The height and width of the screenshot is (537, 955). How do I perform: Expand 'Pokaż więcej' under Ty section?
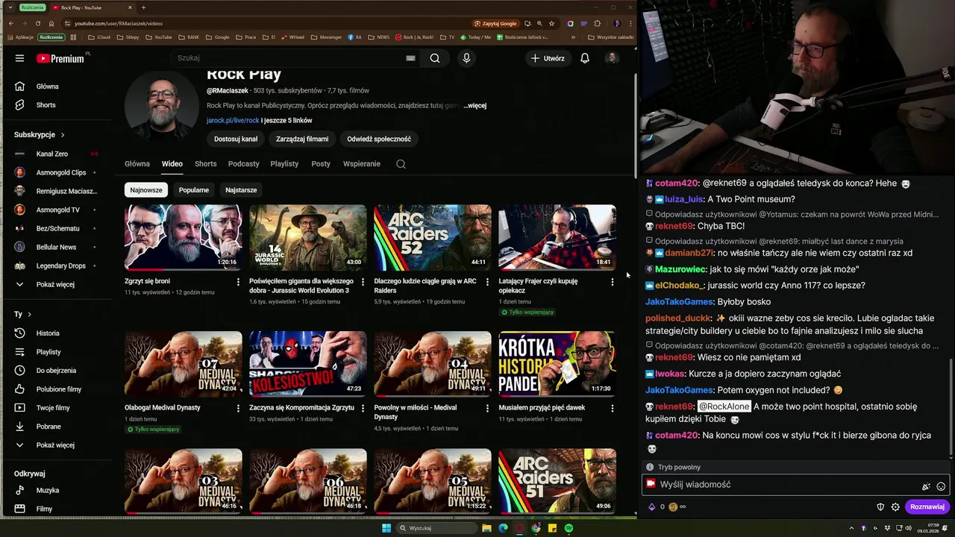click(56, 445)
